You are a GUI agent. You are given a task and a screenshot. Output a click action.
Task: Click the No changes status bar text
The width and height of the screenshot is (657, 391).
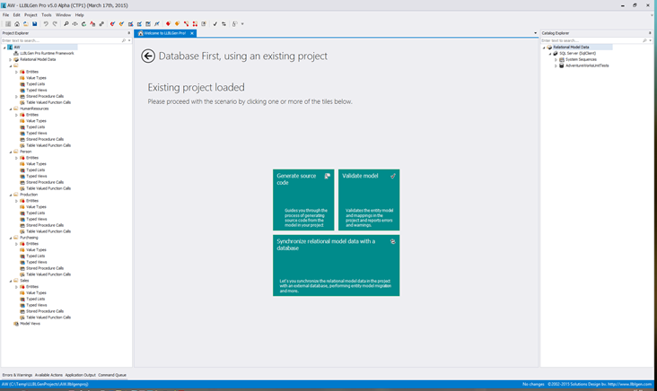533,384
